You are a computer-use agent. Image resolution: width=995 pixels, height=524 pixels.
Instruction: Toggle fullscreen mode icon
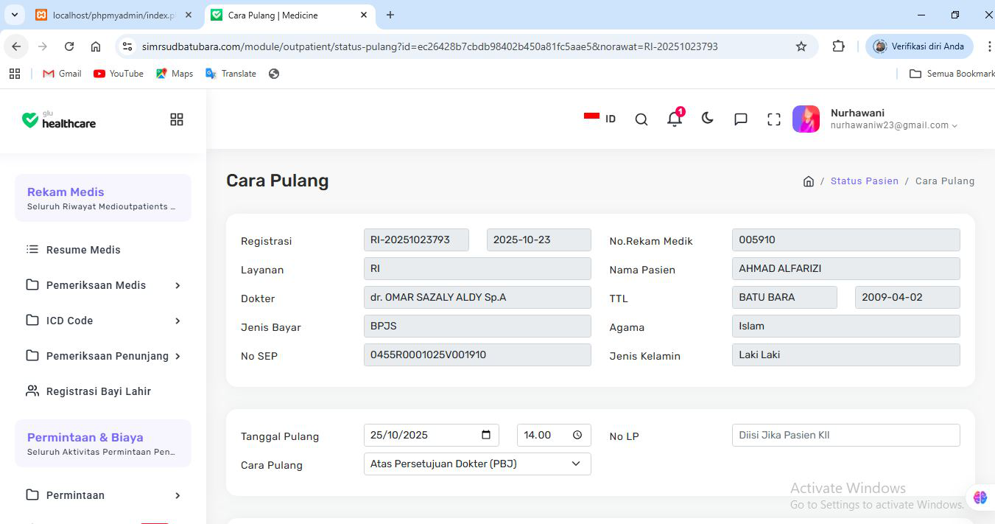774,119
